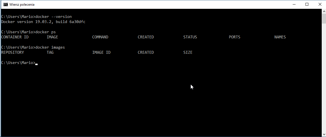Viewport: 326px width, 137px height.
Task: Click the SIZE column header text
Action: pyautogui.click(x=188, y=52)
